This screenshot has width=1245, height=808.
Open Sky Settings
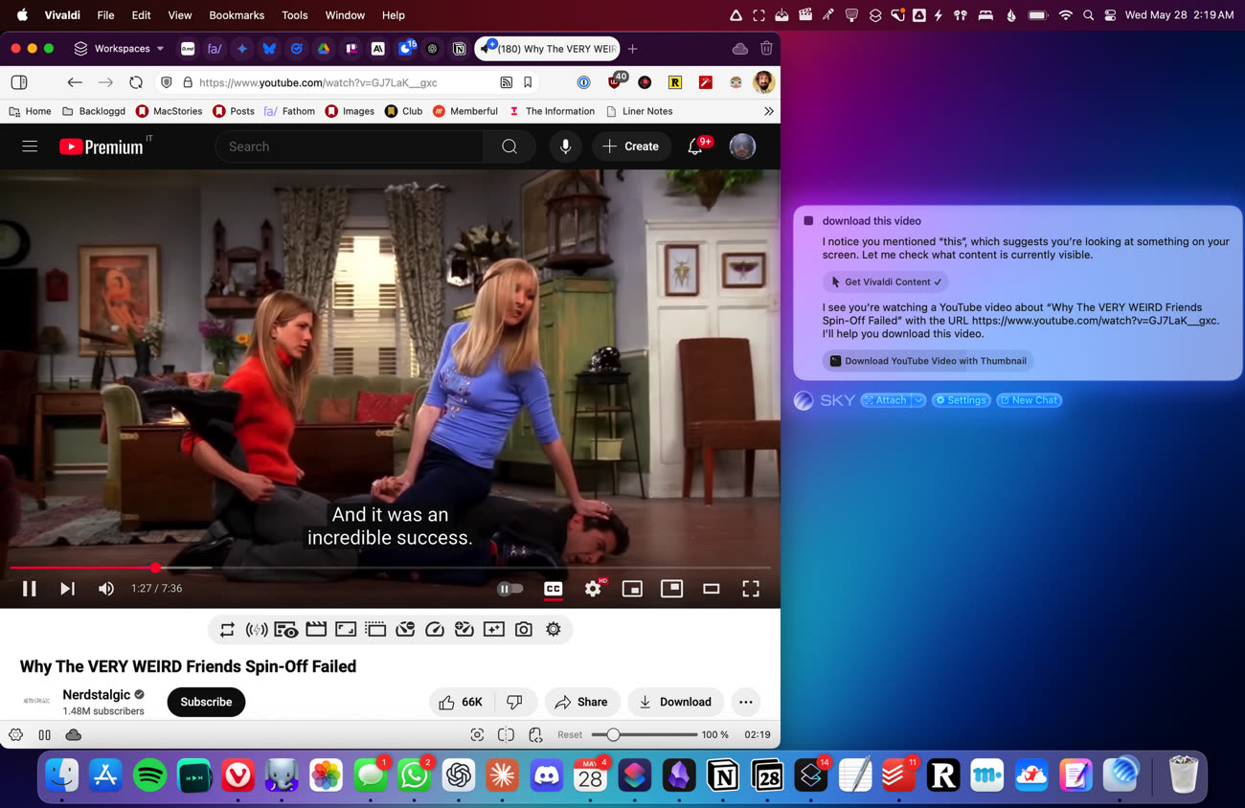click(962, 400)
